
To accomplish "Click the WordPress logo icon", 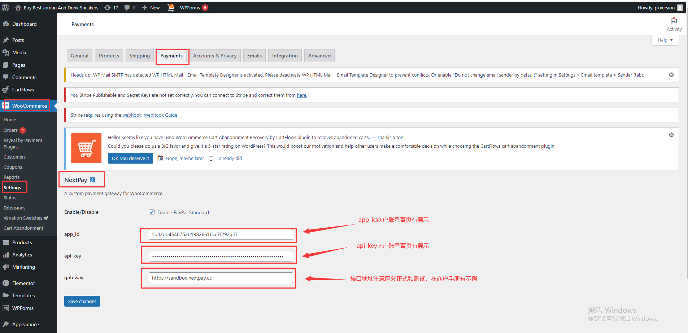I will point(5,8).
